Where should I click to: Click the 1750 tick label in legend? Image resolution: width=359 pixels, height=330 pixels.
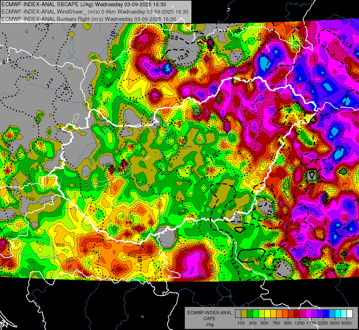(311, 323)
